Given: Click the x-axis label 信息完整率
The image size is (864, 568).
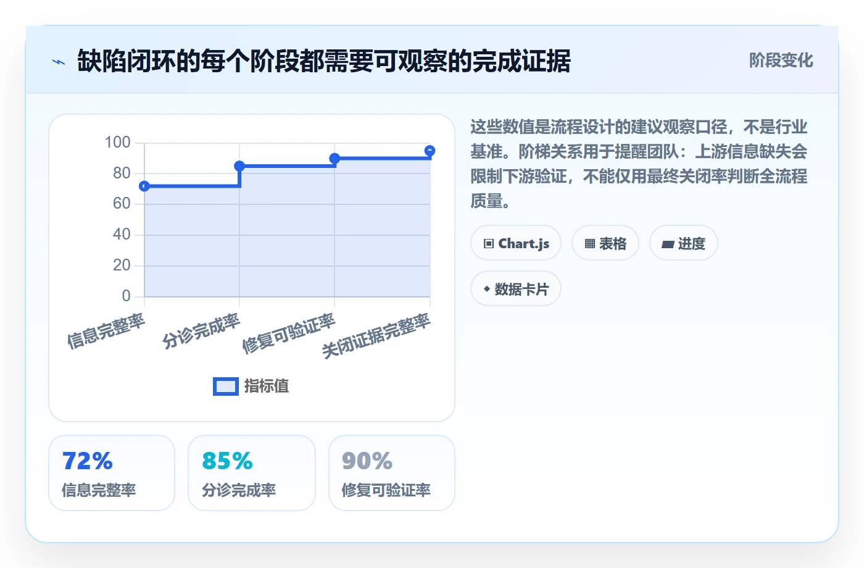Looking at the screenshot, I should click(x=106, y=331).
